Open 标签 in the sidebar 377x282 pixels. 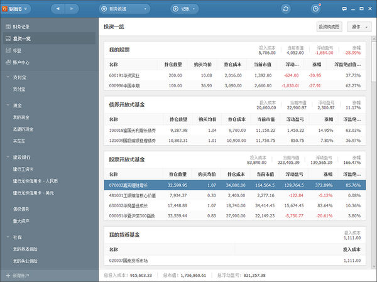[x=49, y=50]
